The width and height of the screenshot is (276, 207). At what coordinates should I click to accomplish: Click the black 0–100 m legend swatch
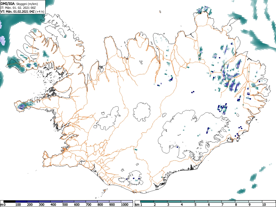pyautogui.click(x=9, y=201)
